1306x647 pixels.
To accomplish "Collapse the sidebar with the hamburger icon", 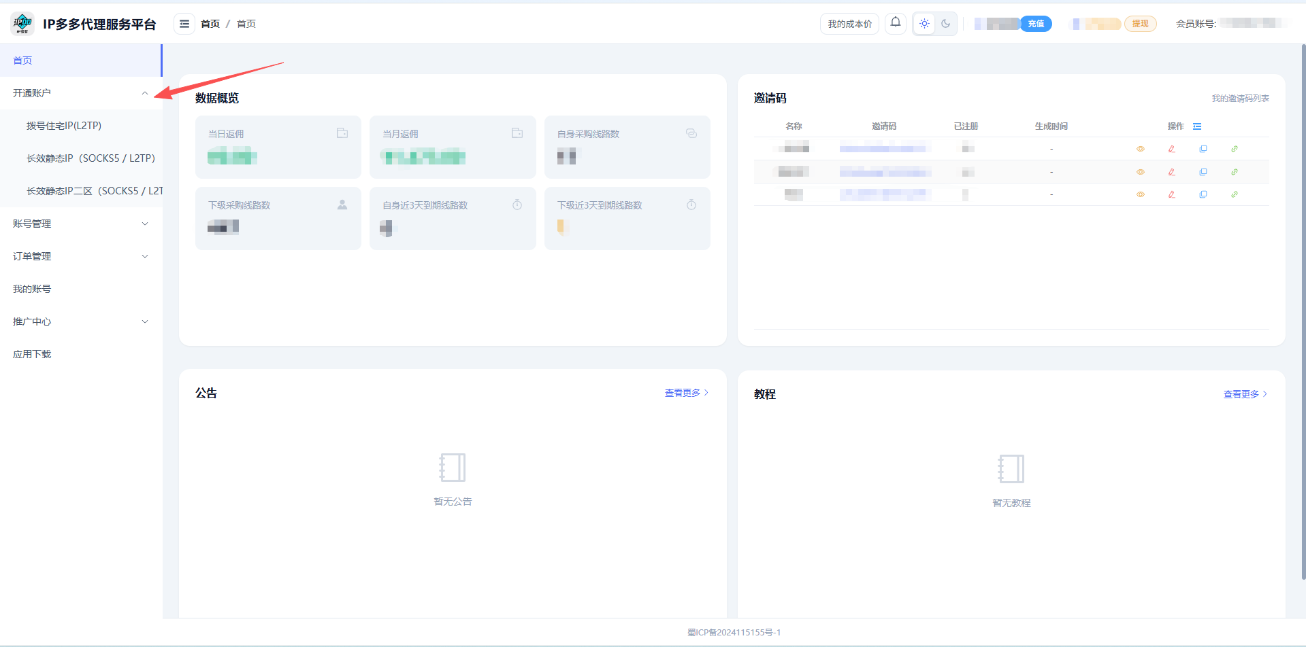I will (184, 24).
